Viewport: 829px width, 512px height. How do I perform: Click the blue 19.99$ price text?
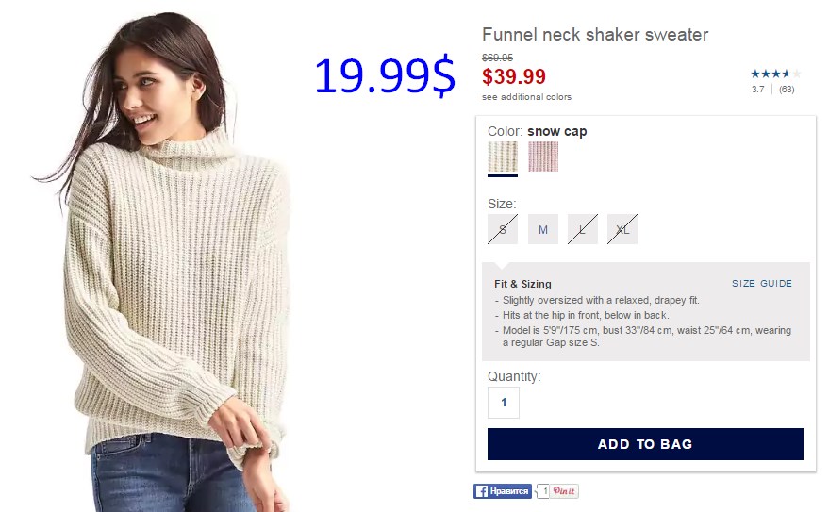(x=385, y=75)
